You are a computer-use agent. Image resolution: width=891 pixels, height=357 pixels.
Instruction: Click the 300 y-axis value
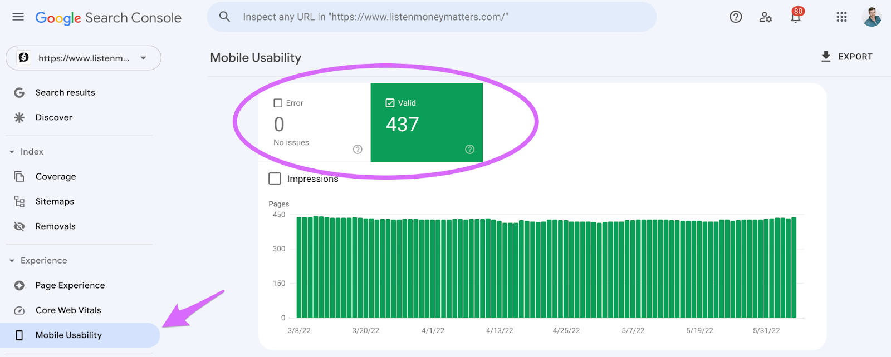tap(279, 249)
